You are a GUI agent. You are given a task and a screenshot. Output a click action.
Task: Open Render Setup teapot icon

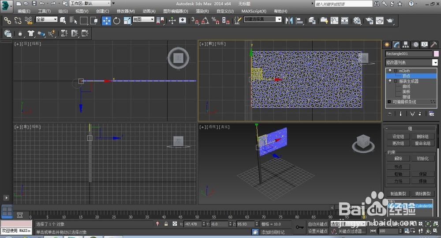coord(369,20)
